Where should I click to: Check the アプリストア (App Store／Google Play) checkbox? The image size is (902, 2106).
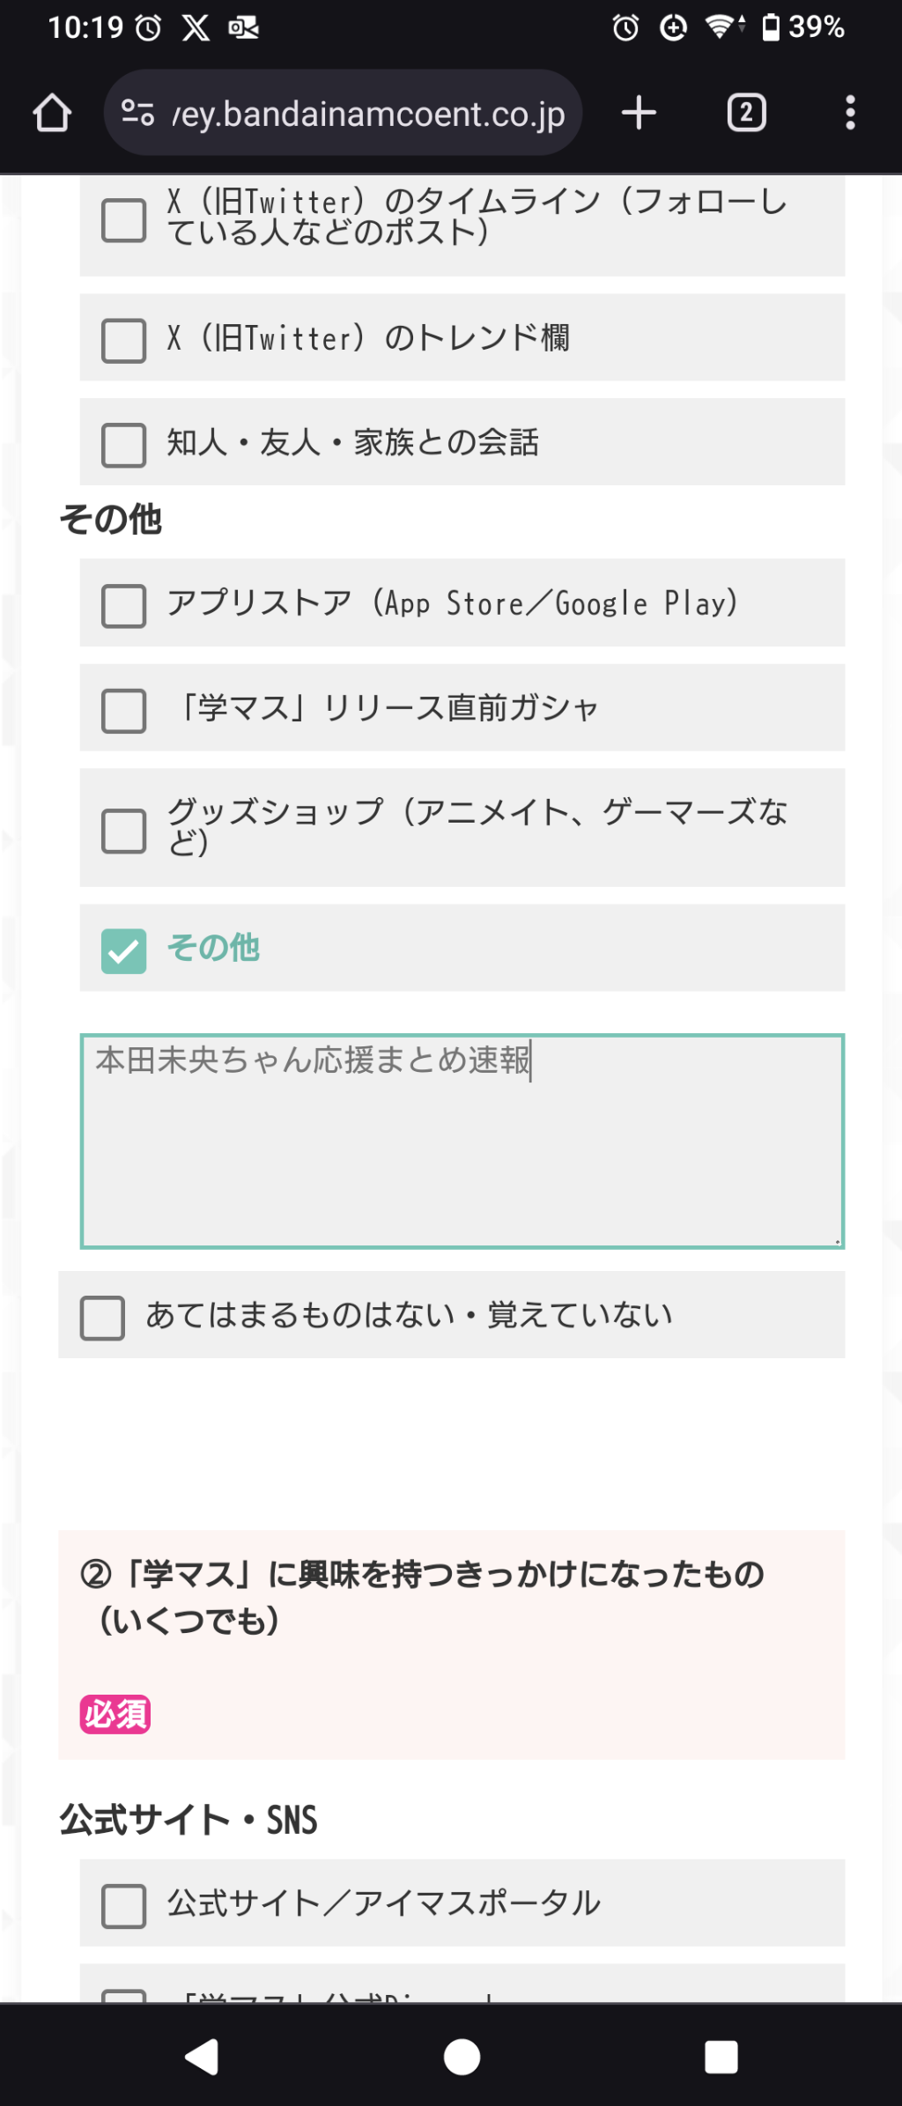pyautogui.click(x=124, y=605)
